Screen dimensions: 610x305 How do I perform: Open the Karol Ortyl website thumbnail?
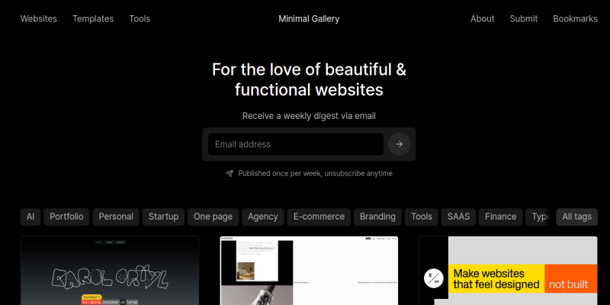[x=110, y=271]
